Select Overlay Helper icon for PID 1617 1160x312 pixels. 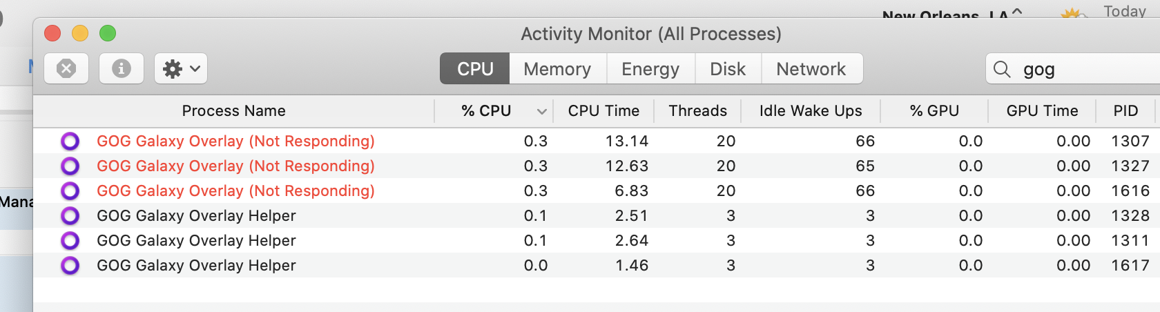click(x=70, y=265)
